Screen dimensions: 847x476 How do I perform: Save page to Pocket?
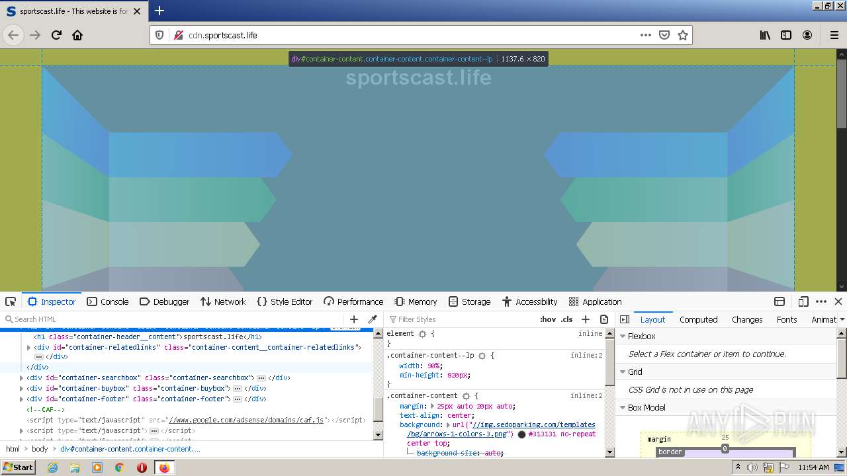[664, 35]
